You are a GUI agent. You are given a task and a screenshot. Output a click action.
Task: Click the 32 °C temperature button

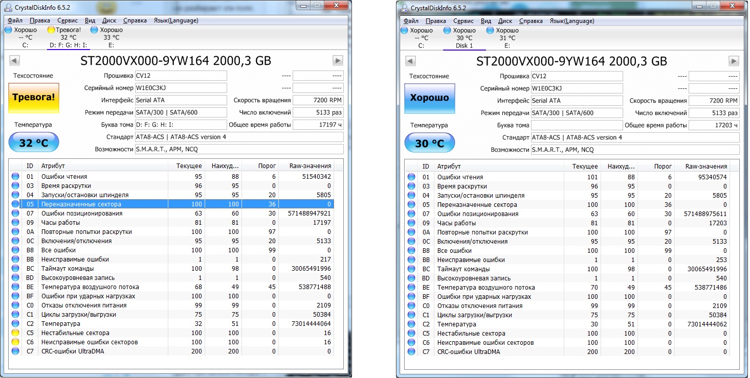[34, 143]
